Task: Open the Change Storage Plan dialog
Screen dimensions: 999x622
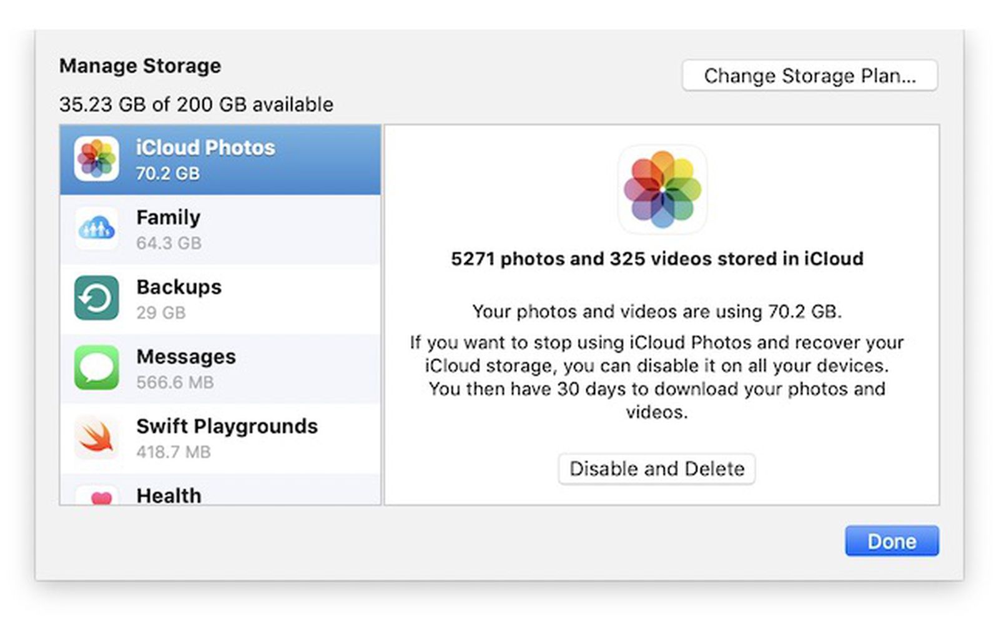Action: (x=810, y=76)
